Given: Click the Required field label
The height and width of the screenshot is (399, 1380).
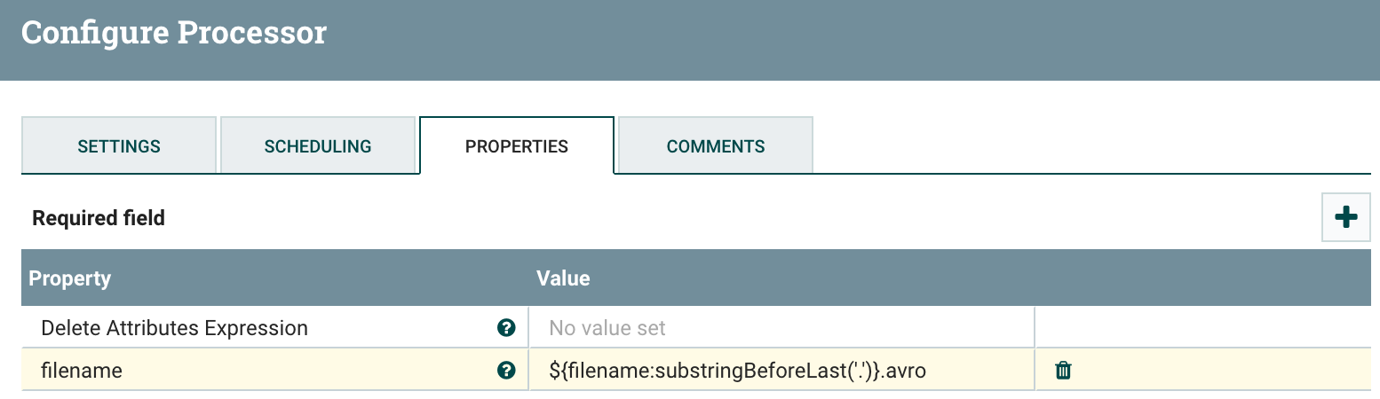Looking at the screenshot, I should pyautogui.click(x=99, y=218).
